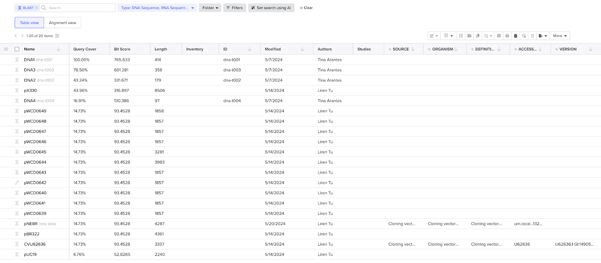Click Set search using AI button

(x=271, y=8)
